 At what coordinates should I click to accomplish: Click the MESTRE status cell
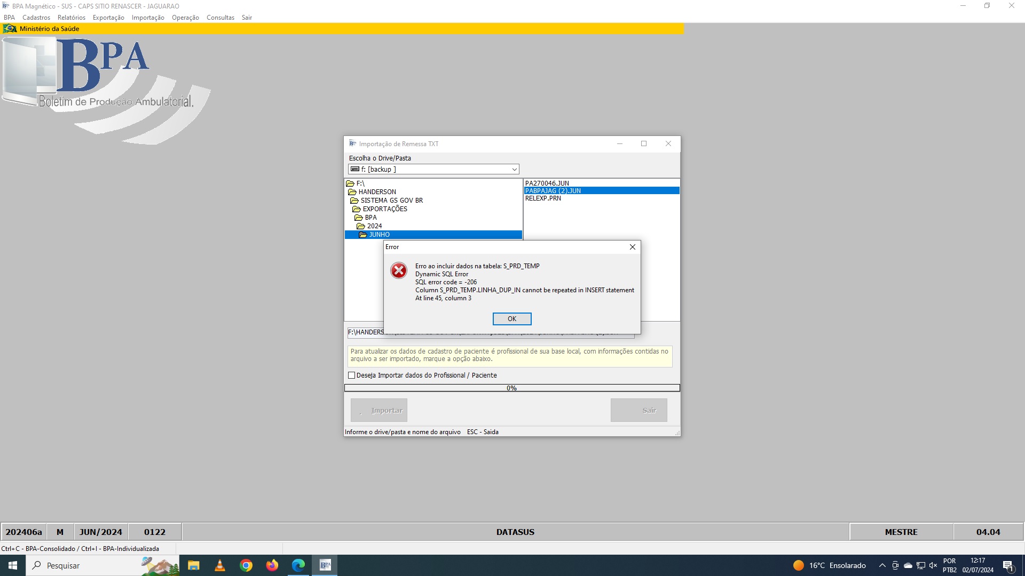901,532
